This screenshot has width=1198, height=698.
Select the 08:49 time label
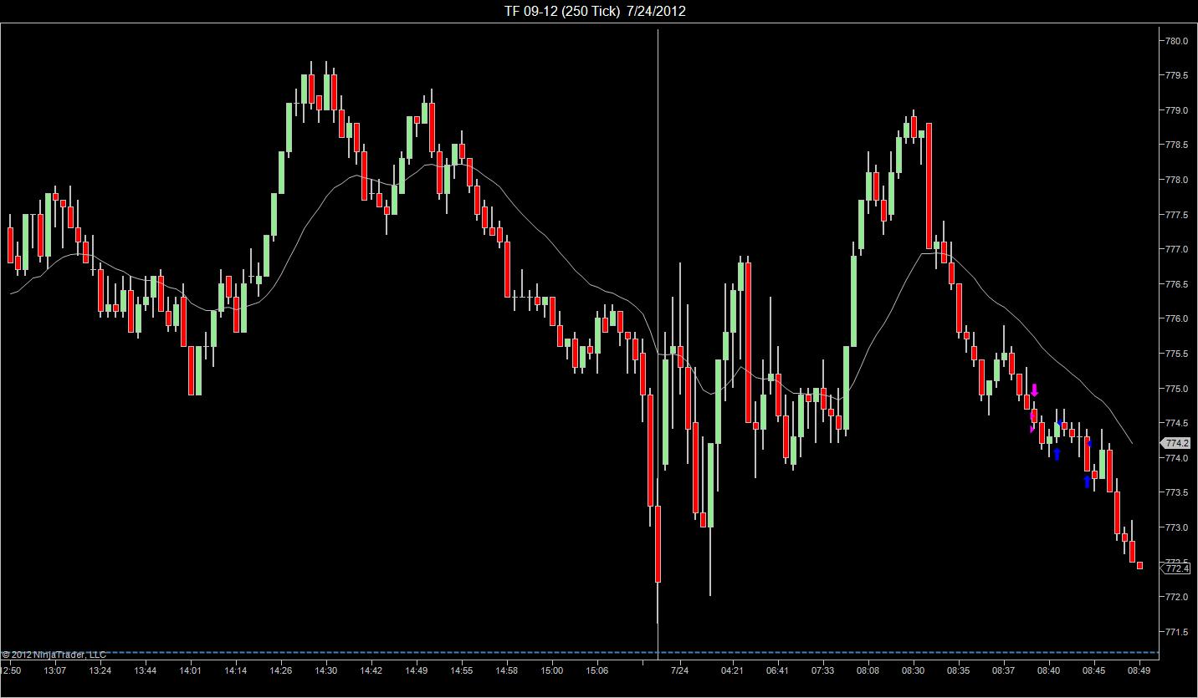tap(1139, 670)
